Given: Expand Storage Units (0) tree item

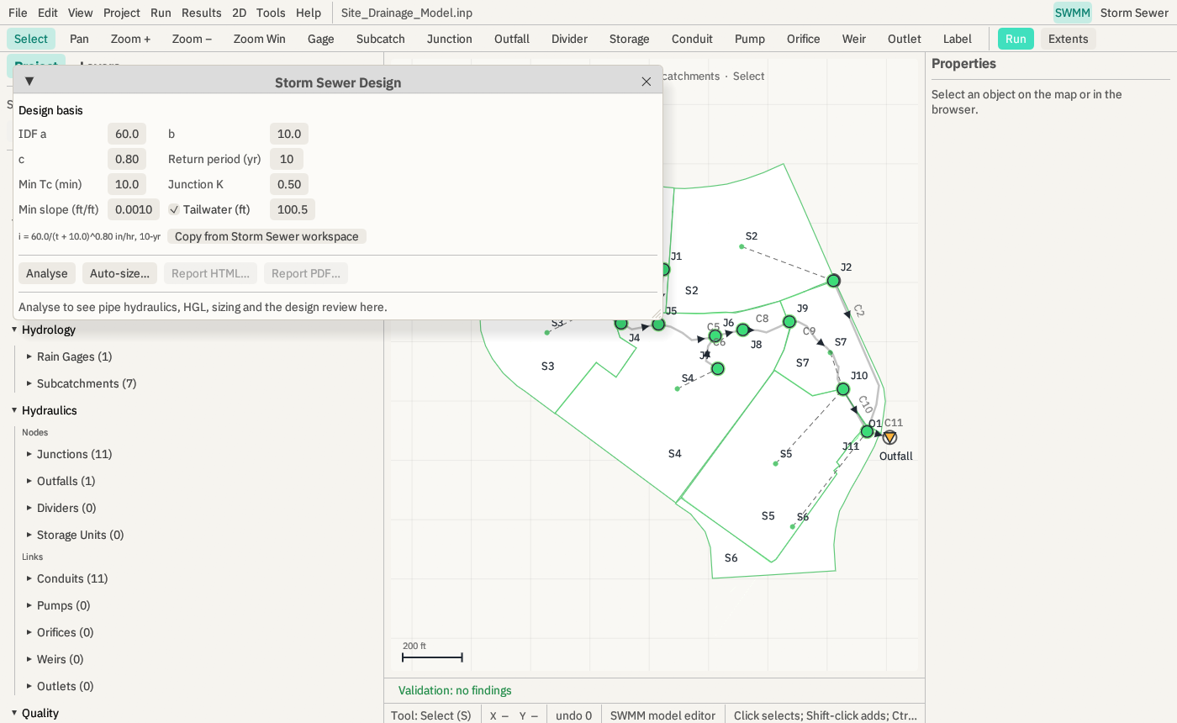Looking at the screenshot, I should [29, 535].
